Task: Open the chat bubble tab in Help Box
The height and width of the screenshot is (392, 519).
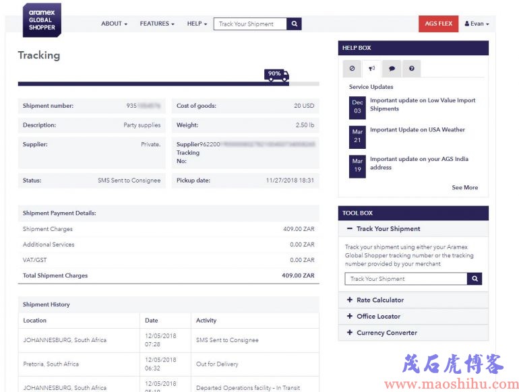Action: pyautogui.click(x=392, y=69)
